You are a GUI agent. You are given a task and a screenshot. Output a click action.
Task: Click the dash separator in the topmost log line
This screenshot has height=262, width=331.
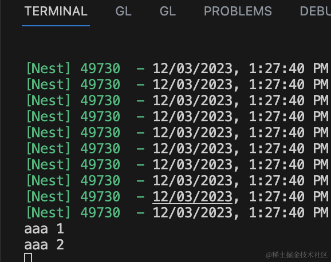140,69
